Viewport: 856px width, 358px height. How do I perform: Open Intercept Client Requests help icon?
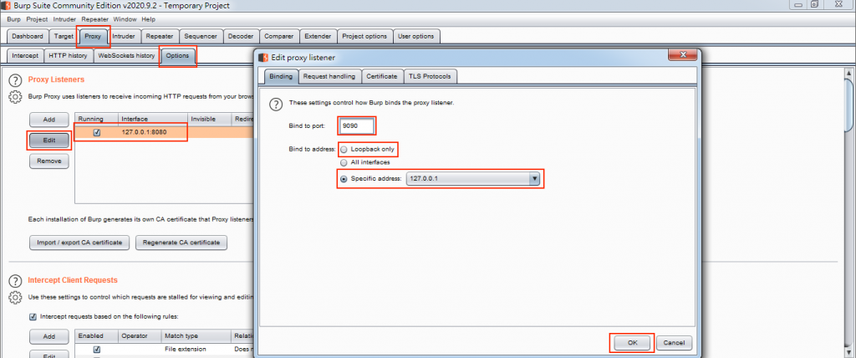click(x=15, y=281)
